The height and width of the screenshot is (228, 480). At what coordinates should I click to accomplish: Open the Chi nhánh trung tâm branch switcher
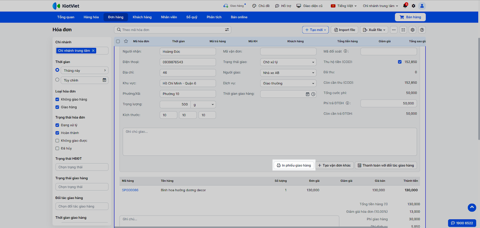click(x=380, y=6)
